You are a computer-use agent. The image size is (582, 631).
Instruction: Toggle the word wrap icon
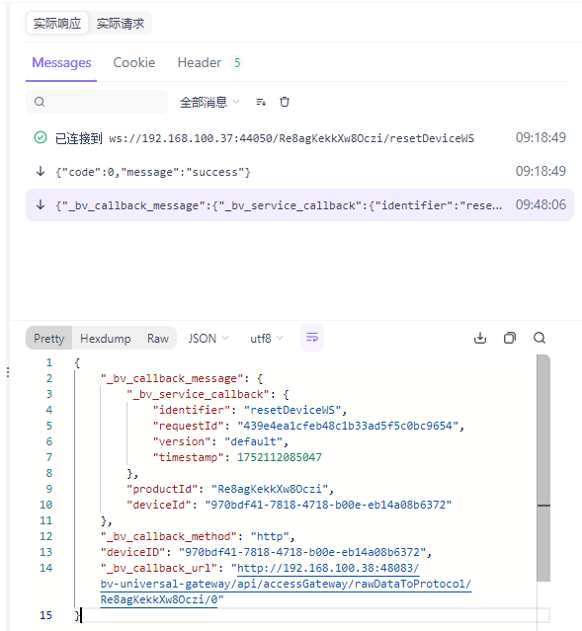click(x=312, y=338)
